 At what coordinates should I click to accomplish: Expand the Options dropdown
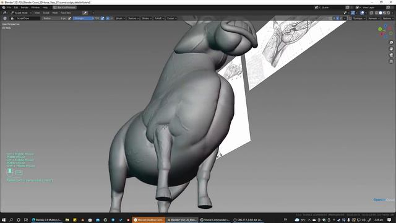click(388, 19)
